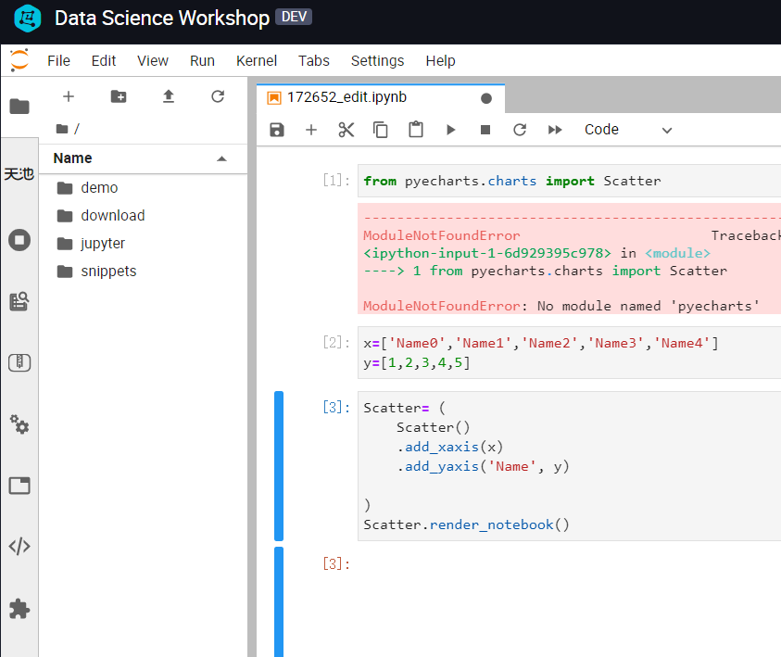Insert a new cell below

click(311, 130)
